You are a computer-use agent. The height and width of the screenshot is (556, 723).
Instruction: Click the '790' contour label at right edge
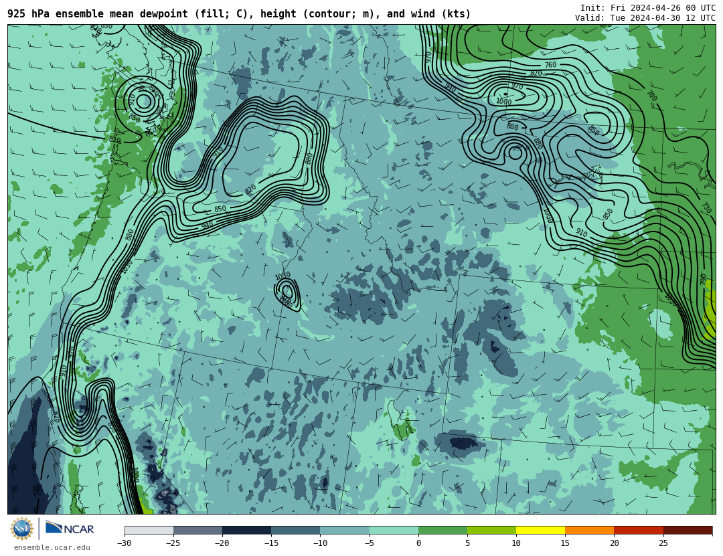[x=703, y=279]
